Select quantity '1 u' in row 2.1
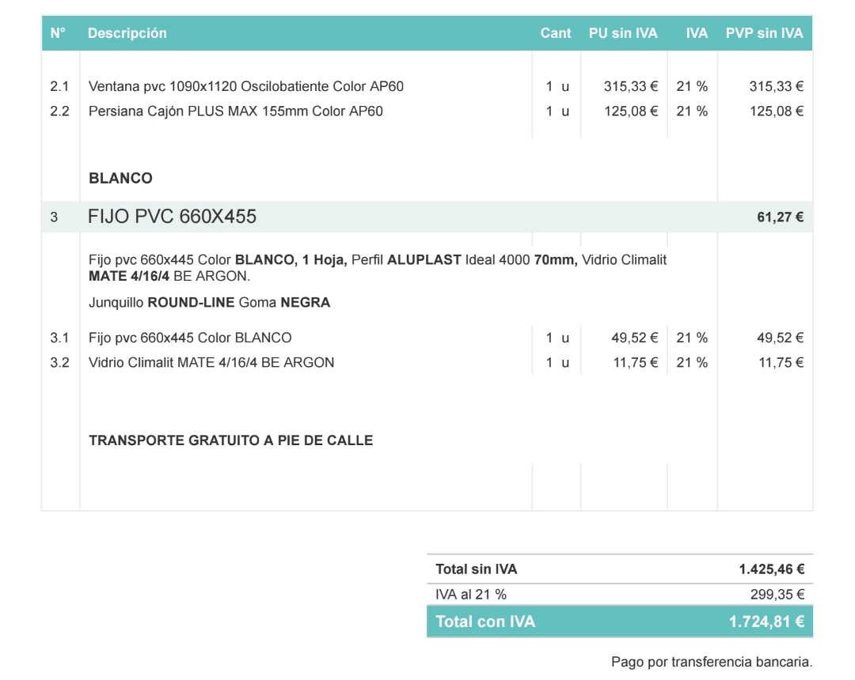This screenshot has width=855, height=680. tap(557, 86)
